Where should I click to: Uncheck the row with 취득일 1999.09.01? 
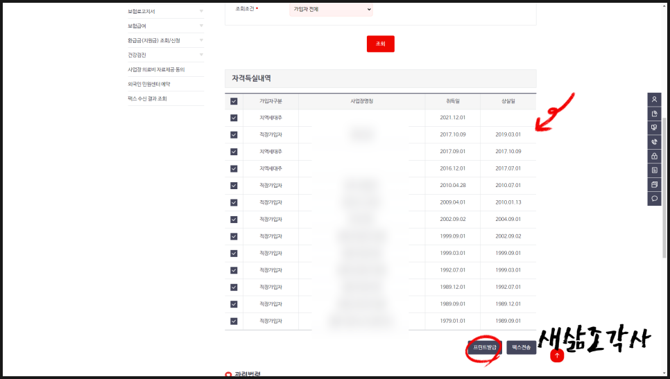point(234,236)
